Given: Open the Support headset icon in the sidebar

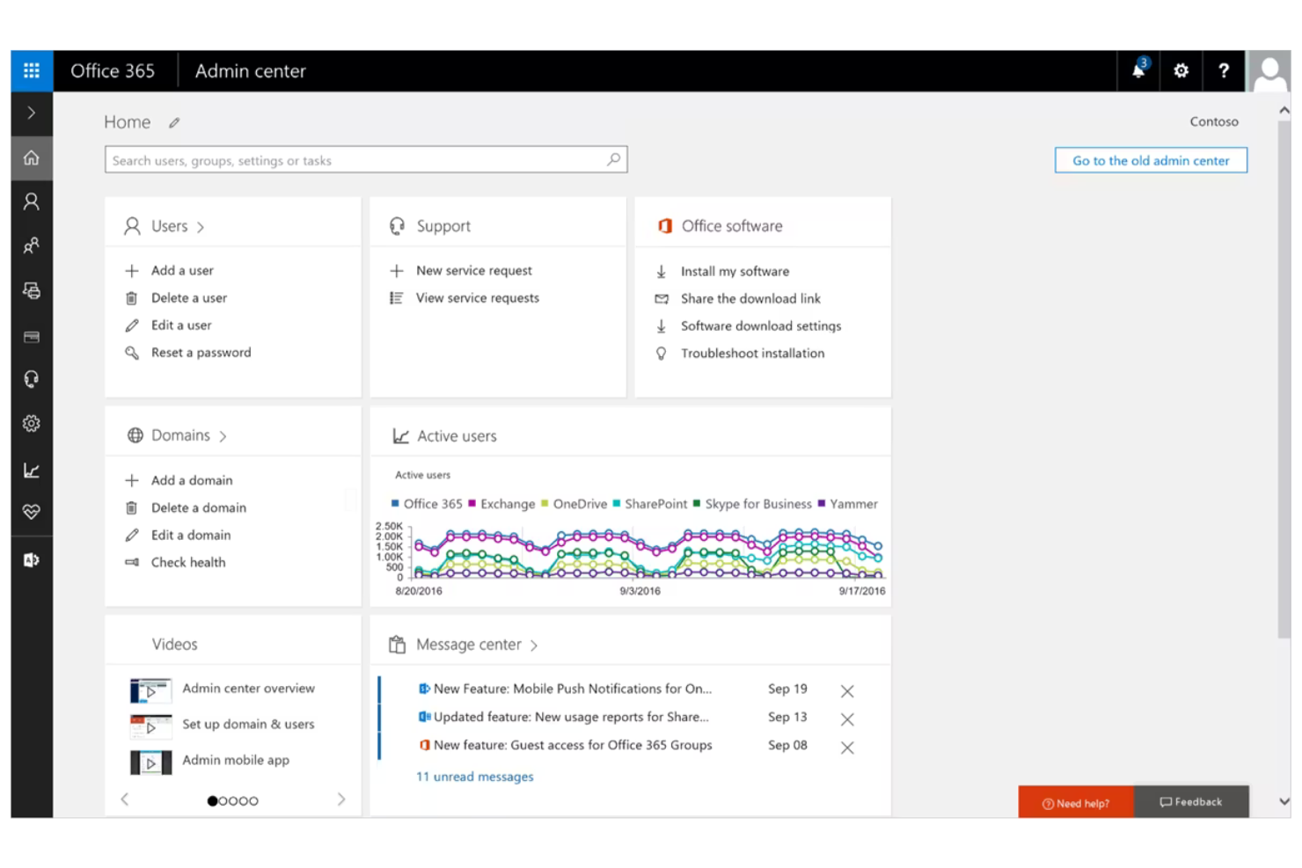Looking at the screenshot, I should pos(32,378).
